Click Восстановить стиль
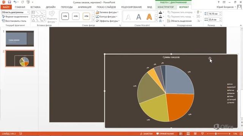The height and width of the screenshot is (136, 243). point(14,21)
